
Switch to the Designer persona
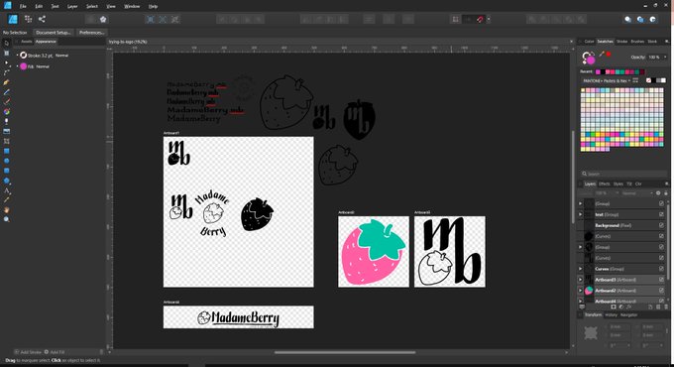pyautogui.click(x=13, y=19)
